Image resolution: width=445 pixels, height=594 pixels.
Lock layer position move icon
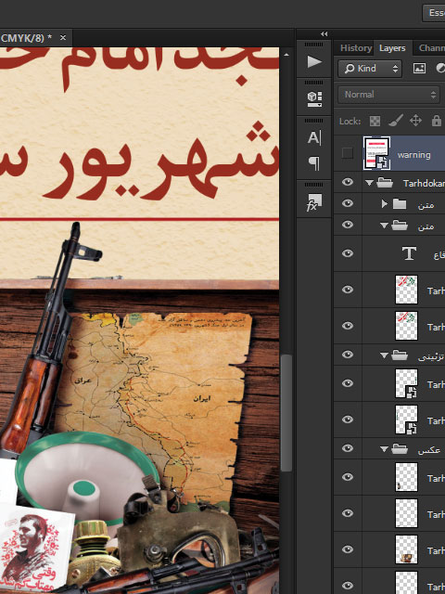(x=415, y=121)
